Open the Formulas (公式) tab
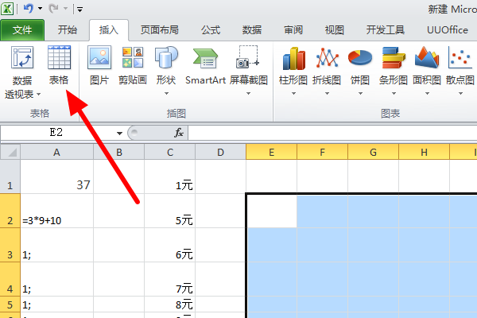The width and height of the screenshot is (477, 318). 211,30
